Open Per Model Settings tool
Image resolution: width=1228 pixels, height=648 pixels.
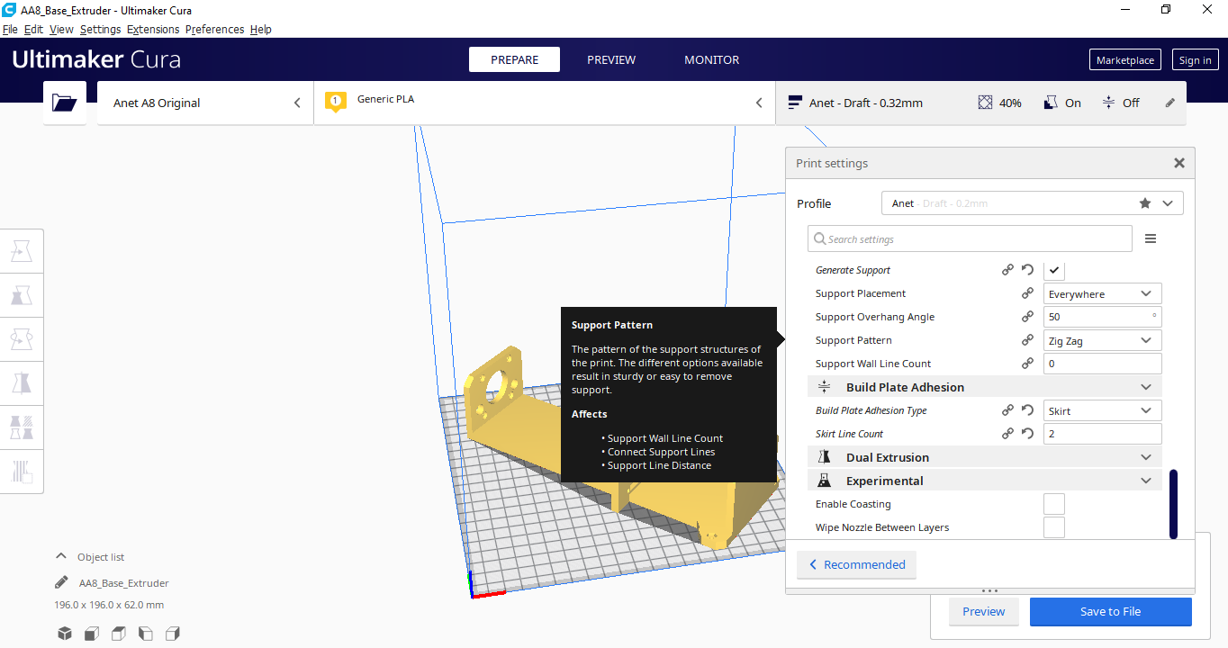click(22, 427)
